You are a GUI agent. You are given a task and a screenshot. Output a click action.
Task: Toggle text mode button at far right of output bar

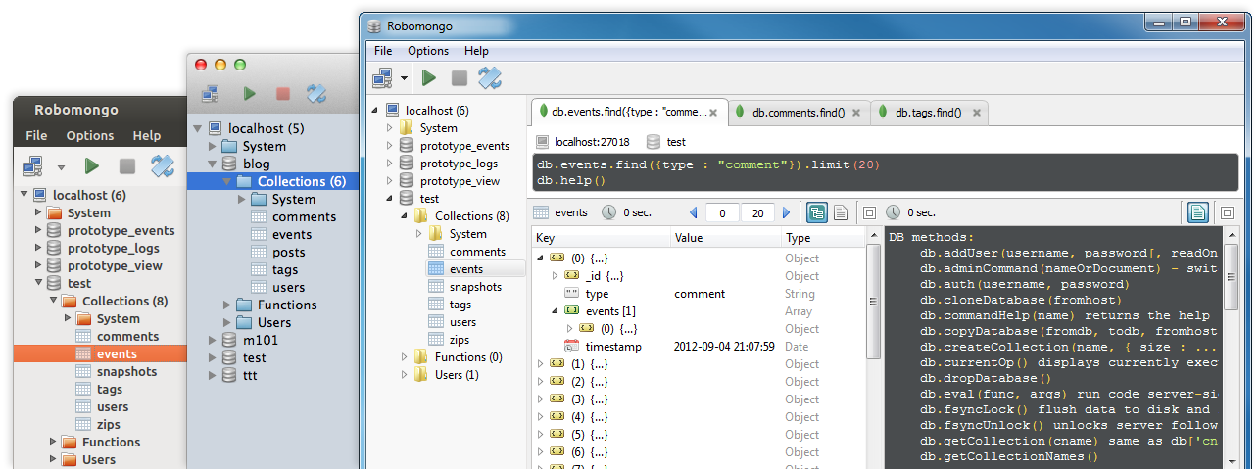click(1197, 212)
